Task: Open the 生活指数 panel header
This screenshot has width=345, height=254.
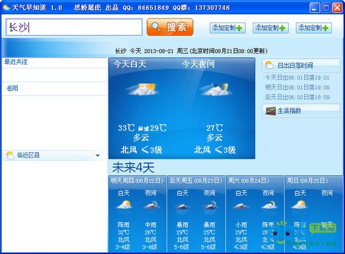Action: click(x=301, y=111)
